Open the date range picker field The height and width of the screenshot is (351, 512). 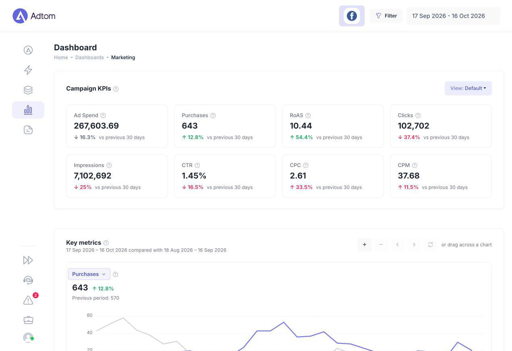click(x=453, y=16)
